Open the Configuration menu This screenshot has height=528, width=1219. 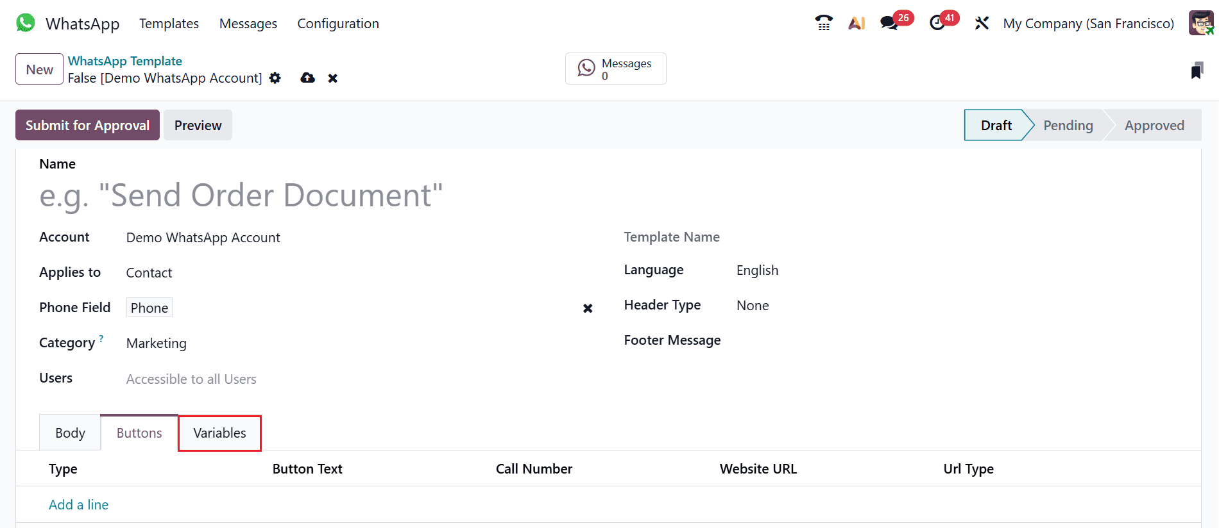pos(338,23)
